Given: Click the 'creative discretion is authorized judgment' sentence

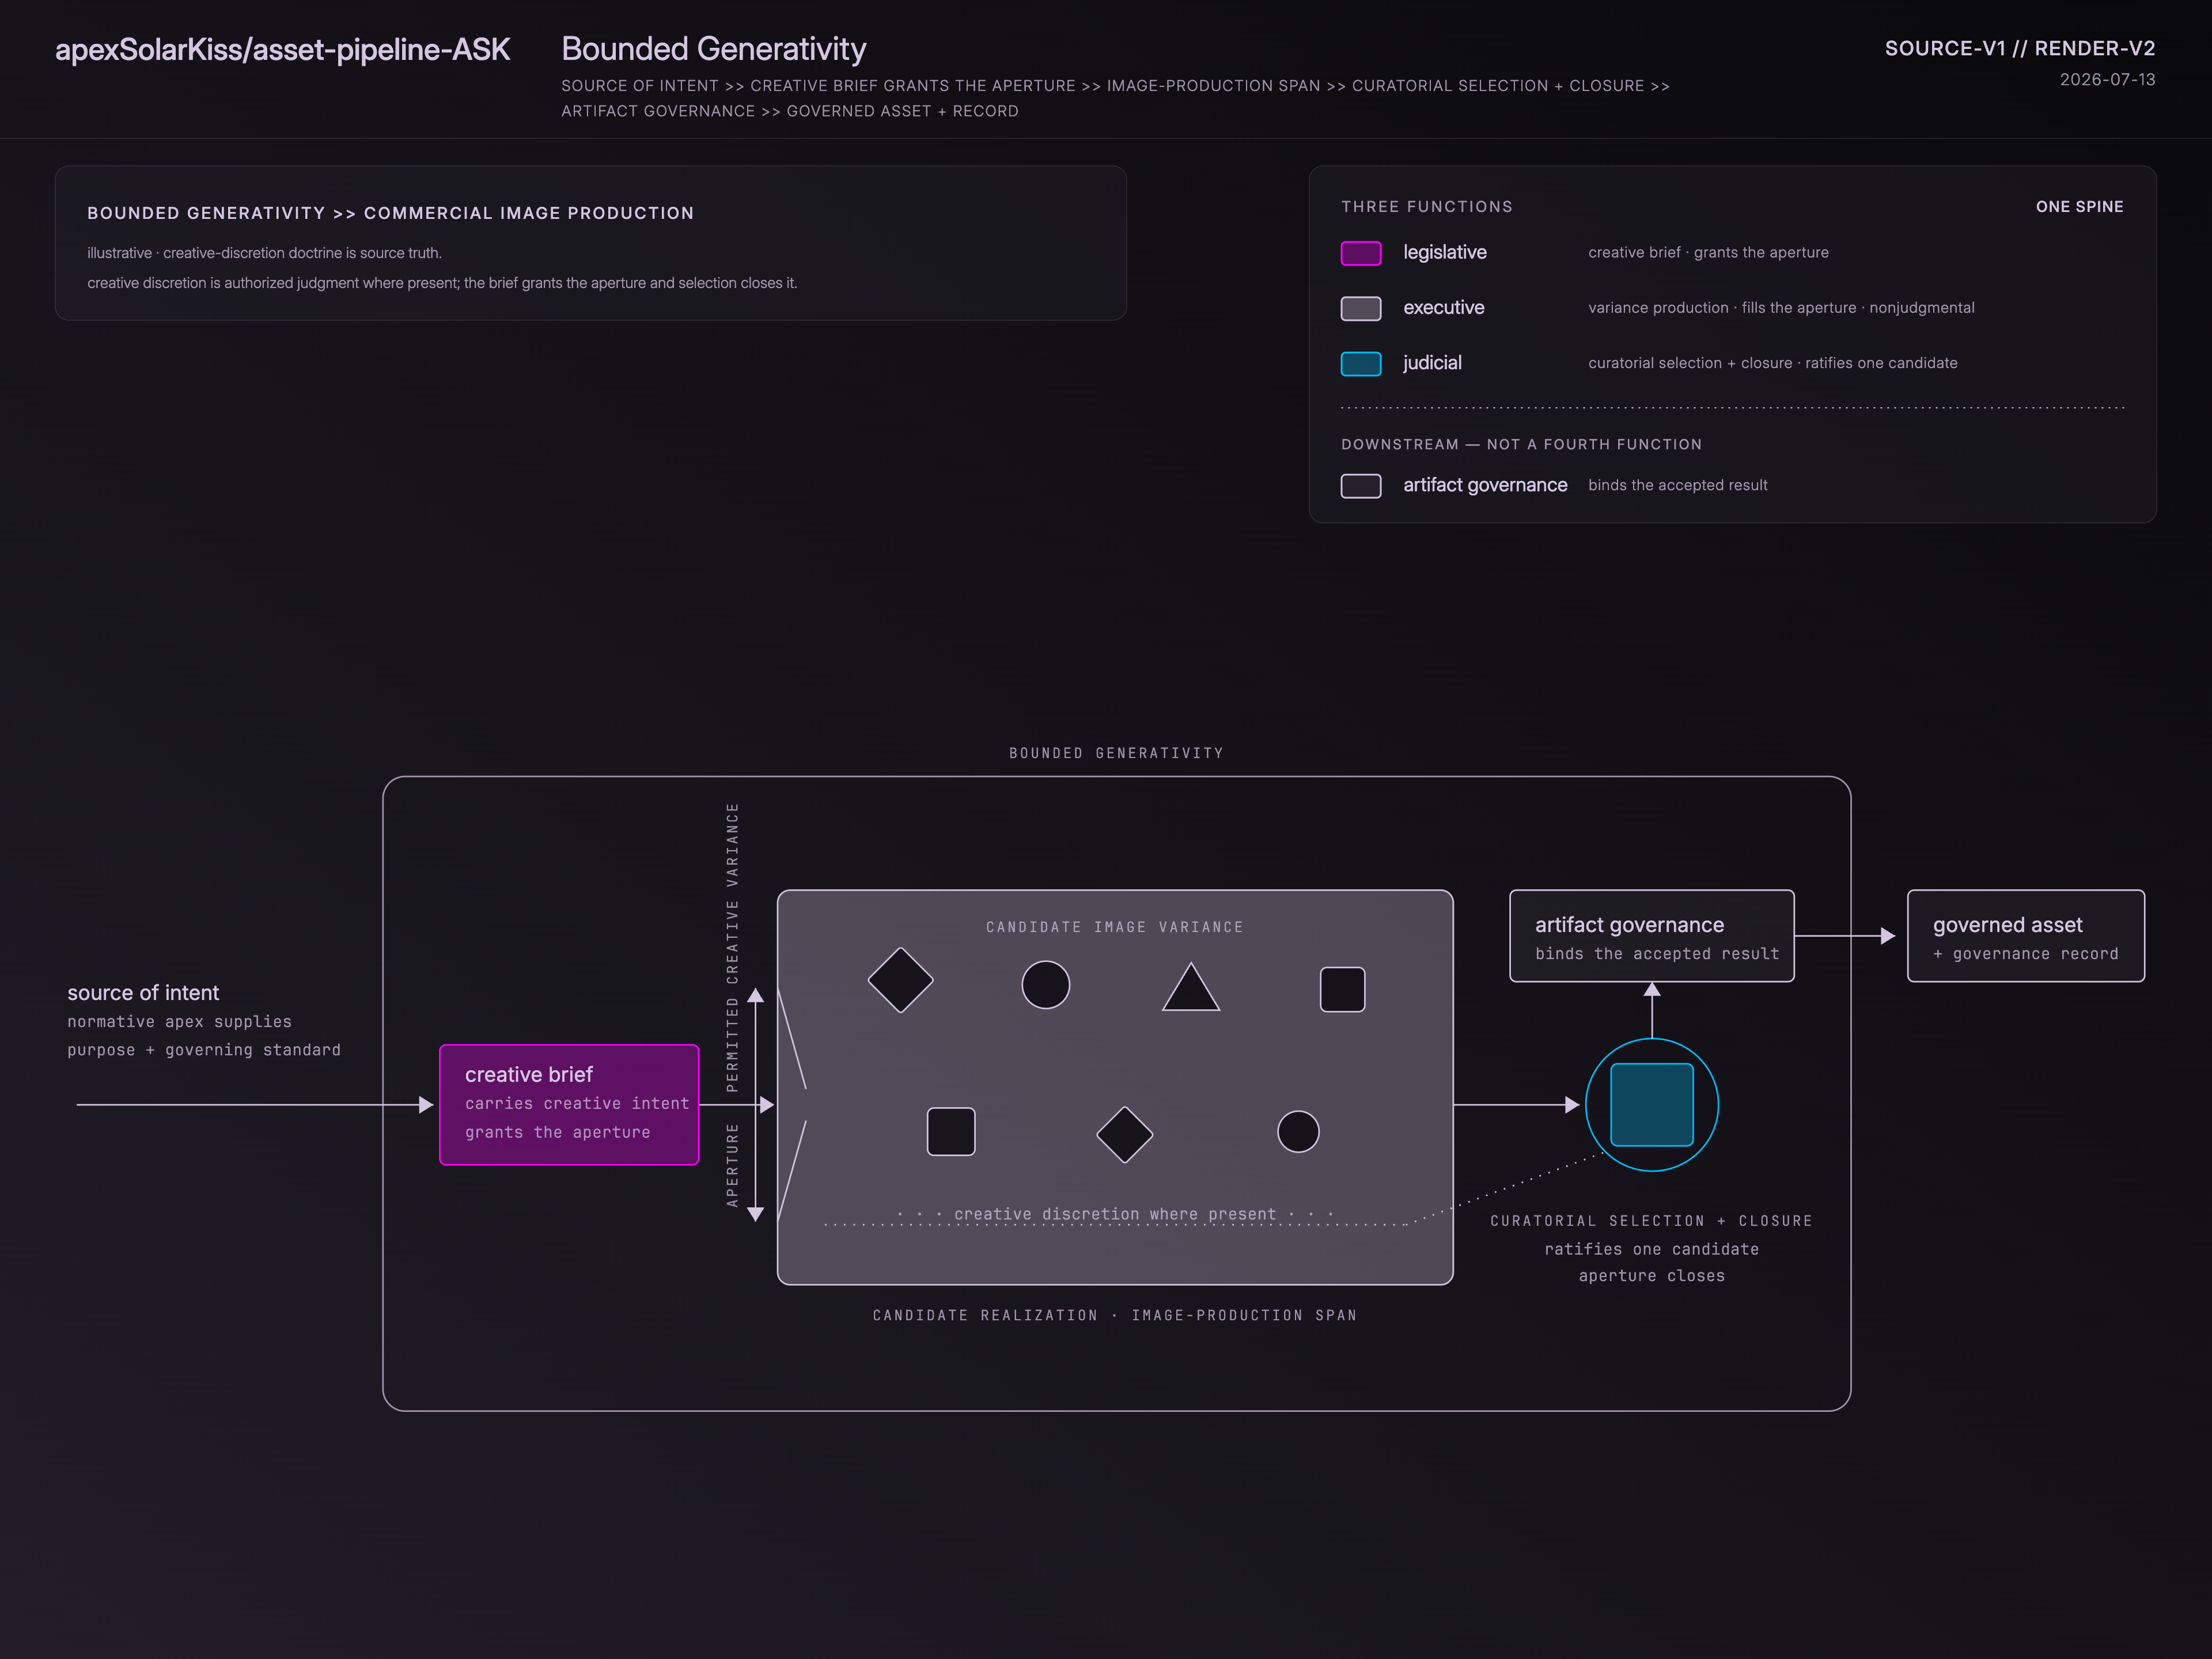Looking at the screenshot, I should pos(442,283).
